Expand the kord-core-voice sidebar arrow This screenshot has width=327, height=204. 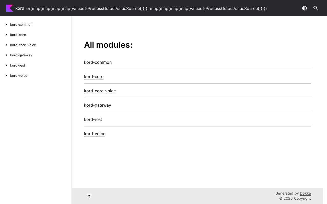pos(6,45)
